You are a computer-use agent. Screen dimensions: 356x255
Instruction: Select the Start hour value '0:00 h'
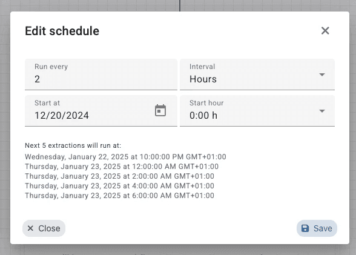(203, 115)
